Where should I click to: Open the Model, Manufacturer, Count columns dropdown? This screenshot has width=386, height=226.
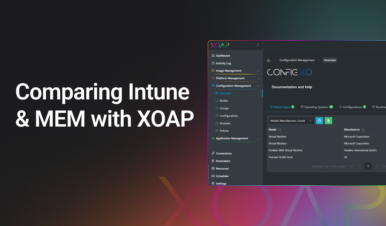click(291, 121)
